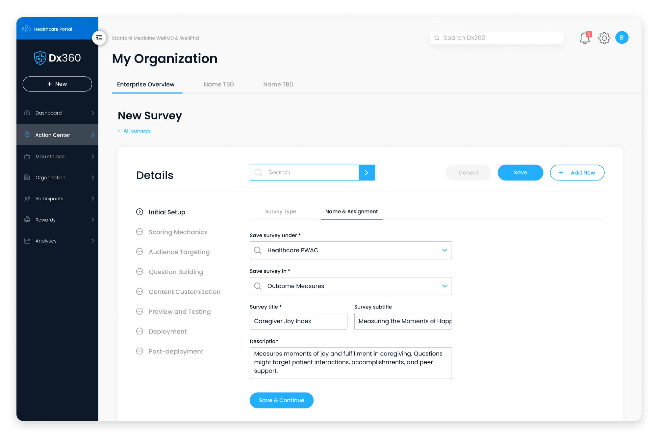
Task: Switch to the Enterprise Overview tab
Action: (146, 85)
